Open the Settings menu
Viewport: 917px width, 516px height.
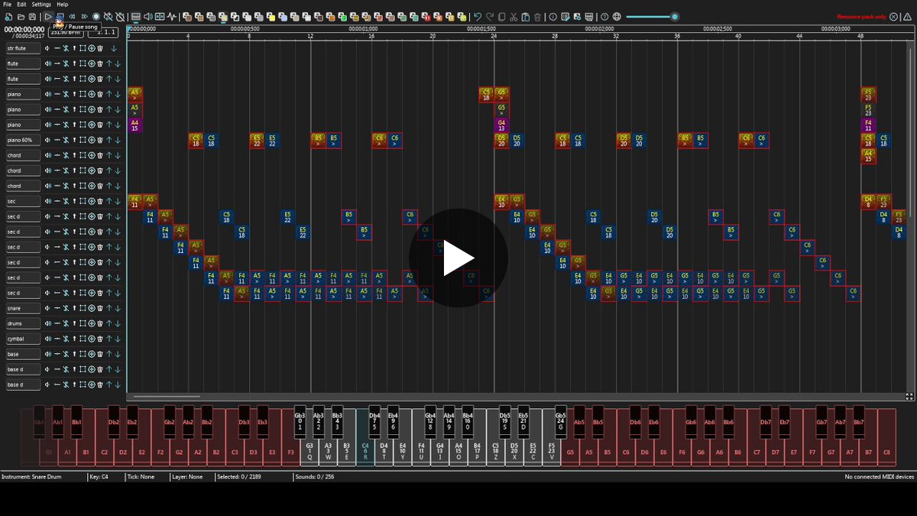41,5
